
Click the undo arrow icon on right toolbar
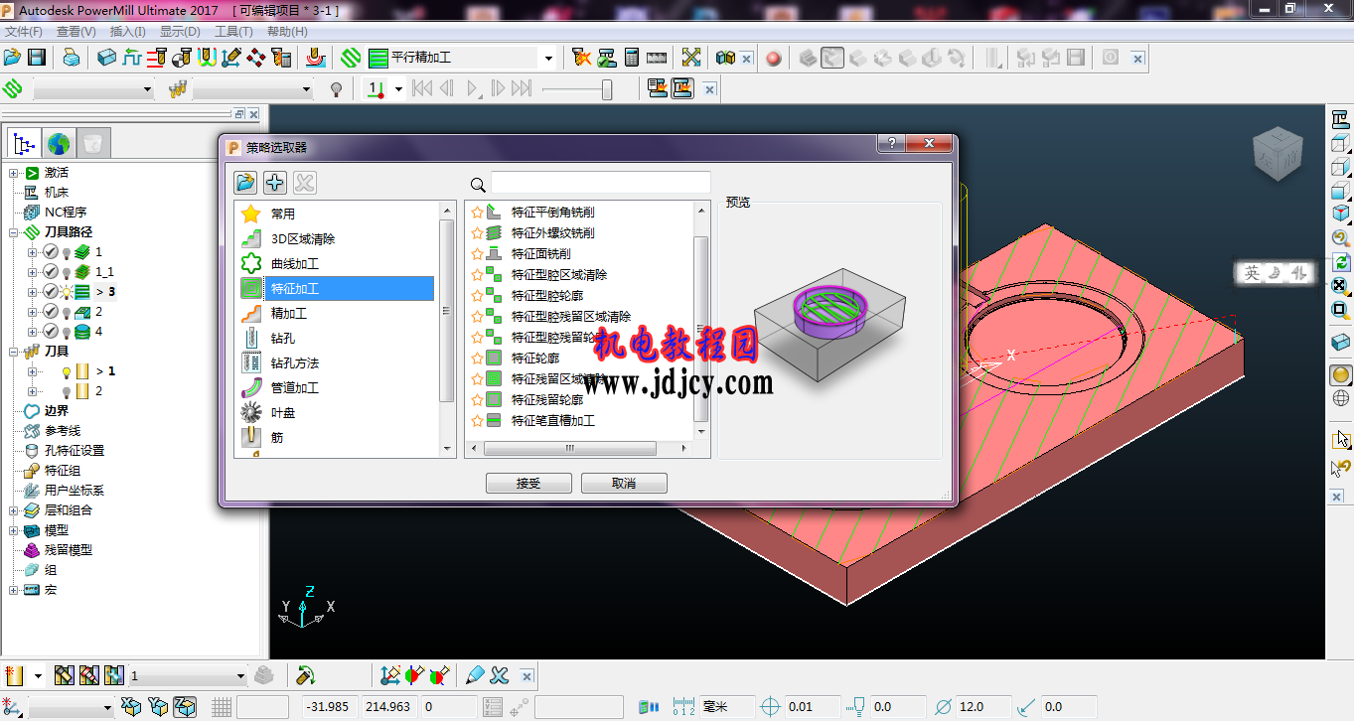(x=1341, y=467)
